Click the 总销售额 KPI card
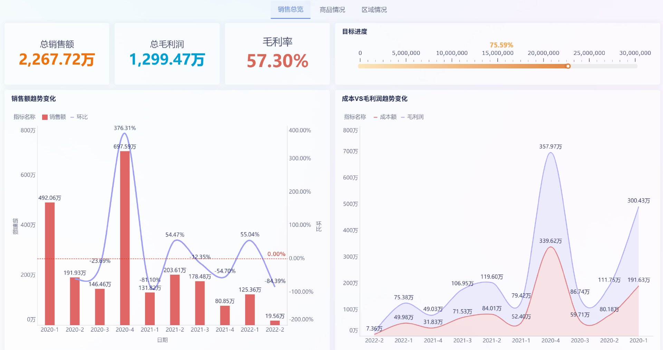The height and width of the screenshot is (350, 663). click(x=57, y=54)
